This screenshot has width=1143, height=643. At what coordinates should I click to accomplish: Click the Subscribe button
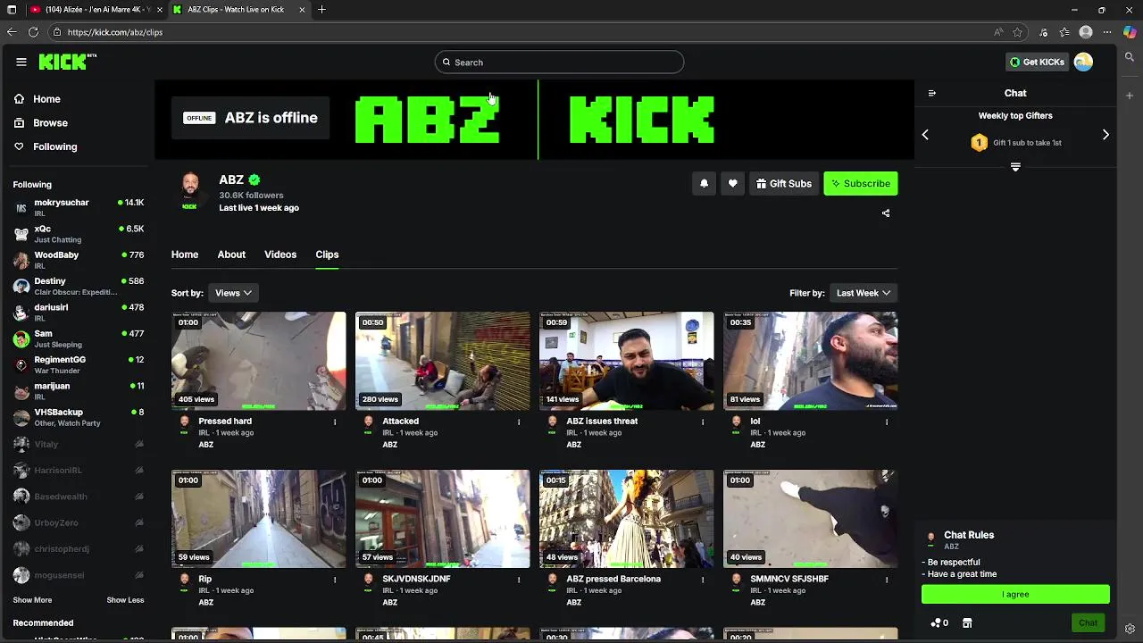(861, 183)
